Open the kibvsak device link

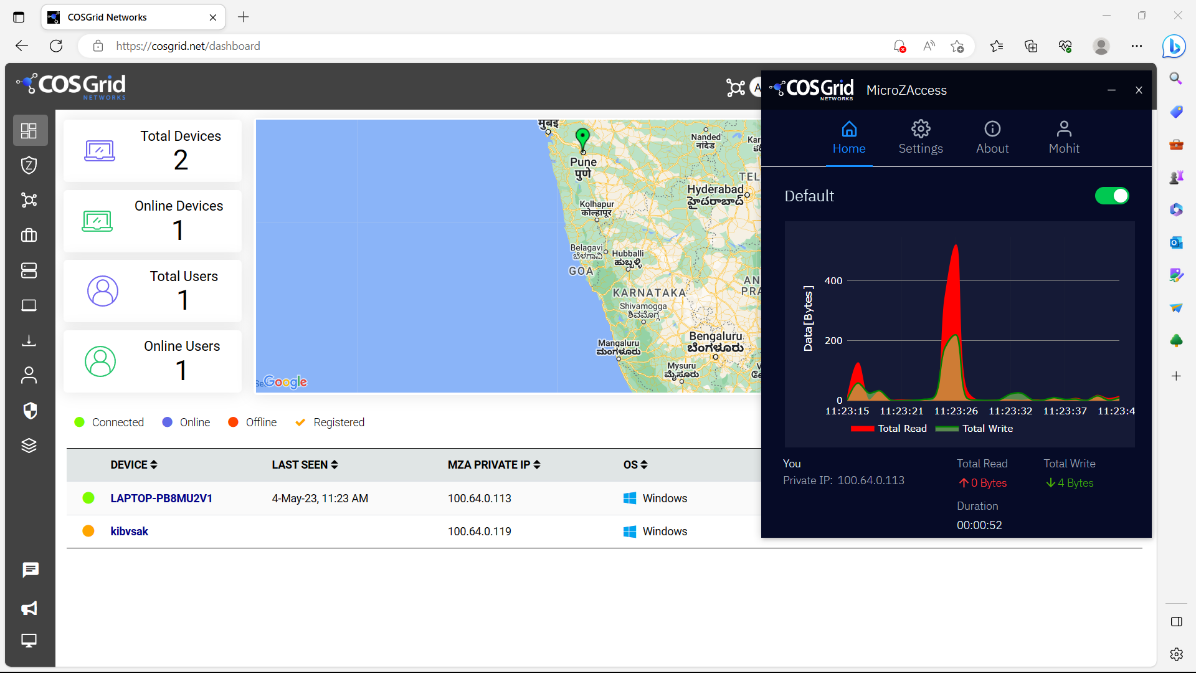point(129,532)
